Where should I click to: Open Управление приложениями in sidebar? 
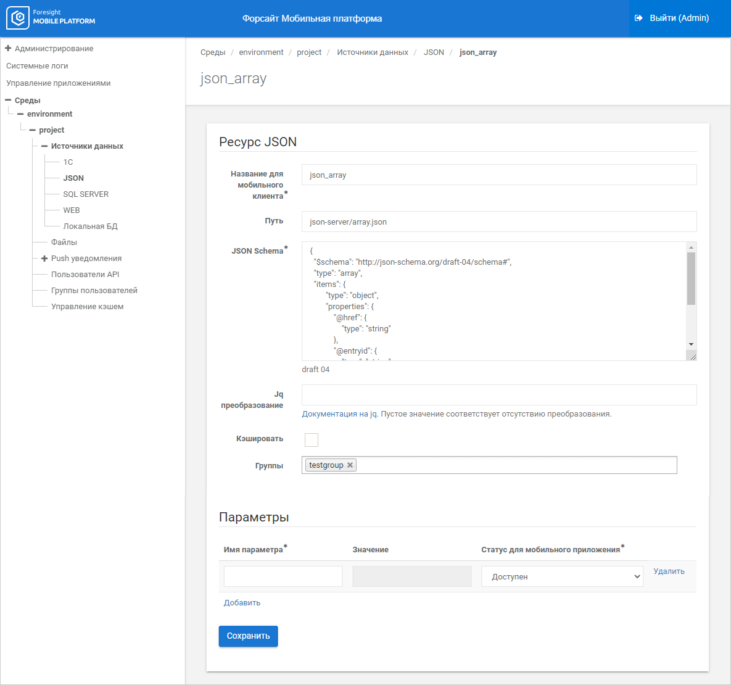[x=59, y=83]
